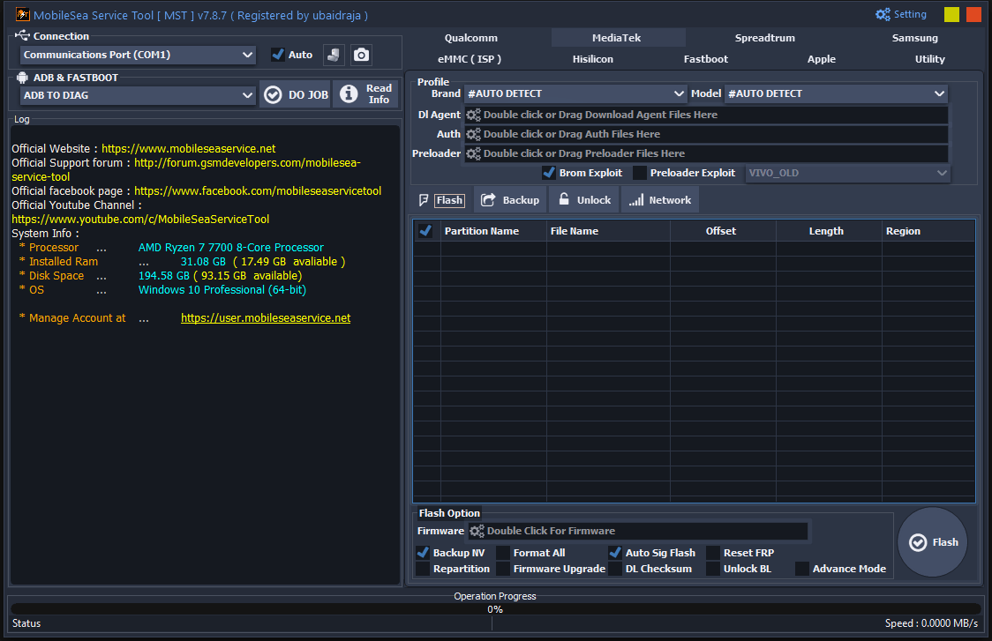Viewport: 992px width, 641px height.
Task: Open the Setting gear menu
Action: click(901, 13)
